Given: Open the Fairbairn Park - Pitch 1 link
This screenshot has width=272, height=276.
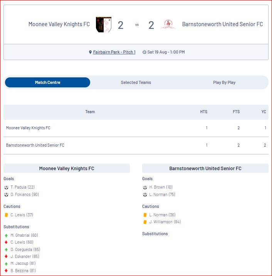Looking at the screenshot, I should [114, 52].
